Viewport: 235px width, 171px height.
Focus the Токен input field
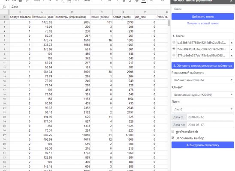point(203,9)
